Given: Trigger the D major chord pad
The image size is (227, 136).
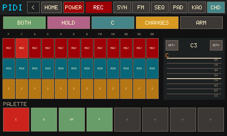Looking at the screenshot, I should pos(48,48).
